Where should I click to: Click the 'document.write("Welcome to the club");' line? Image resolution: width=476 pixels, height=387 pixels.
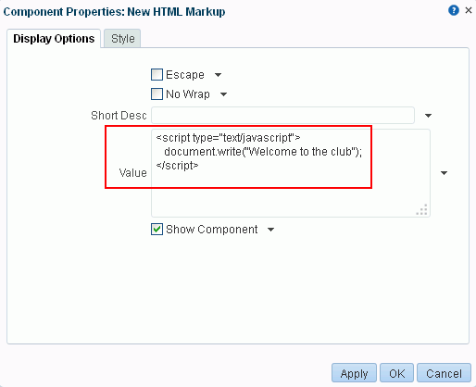tap(263, 152)
